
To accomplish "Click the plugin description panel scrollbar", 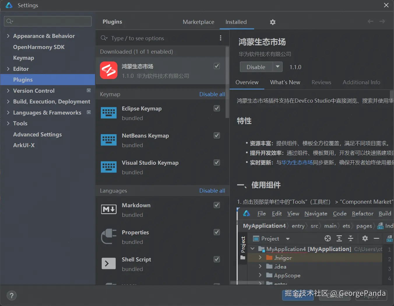I will pyautogui.click(x=392, y=96).
